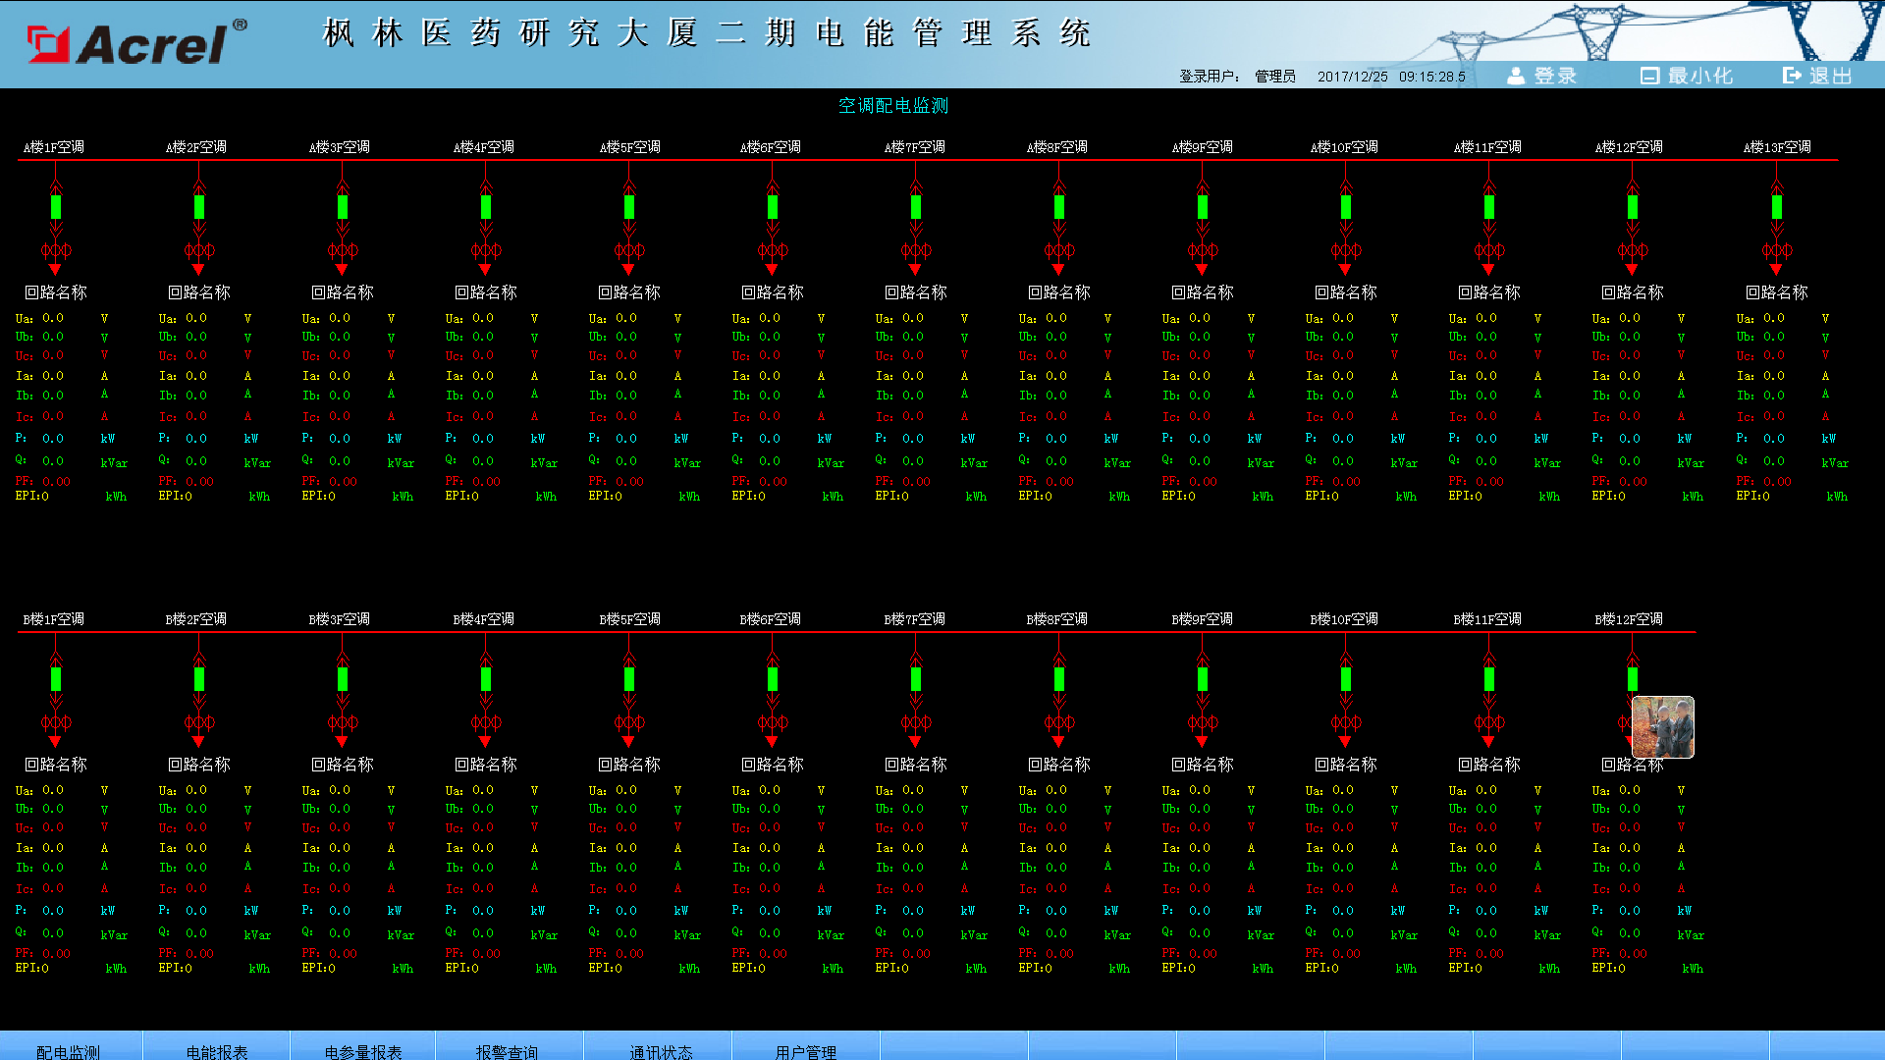Screen dimensions: 1885x1060
Task: Click the 登录 user icon button
Action: [1541, 76]
